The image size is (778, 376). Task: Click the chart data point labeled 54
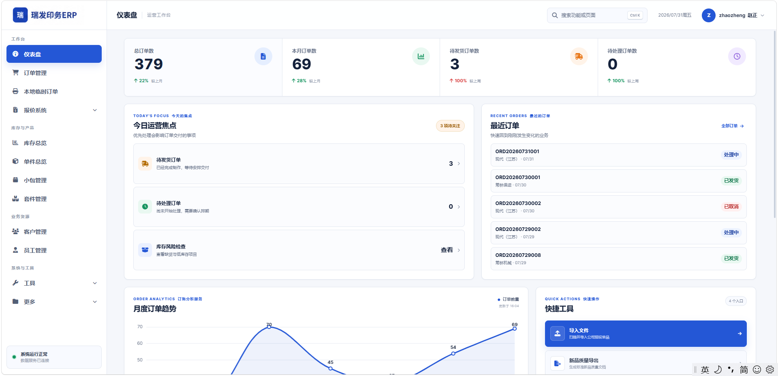click(453, 353)
